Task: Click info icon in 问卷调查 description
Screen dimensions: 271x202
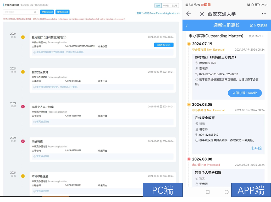Action: click(35, 156)
